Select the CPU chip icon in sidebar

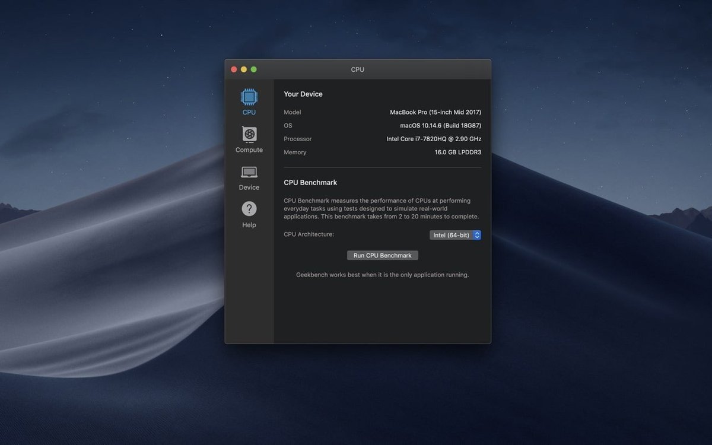point(249,97)
